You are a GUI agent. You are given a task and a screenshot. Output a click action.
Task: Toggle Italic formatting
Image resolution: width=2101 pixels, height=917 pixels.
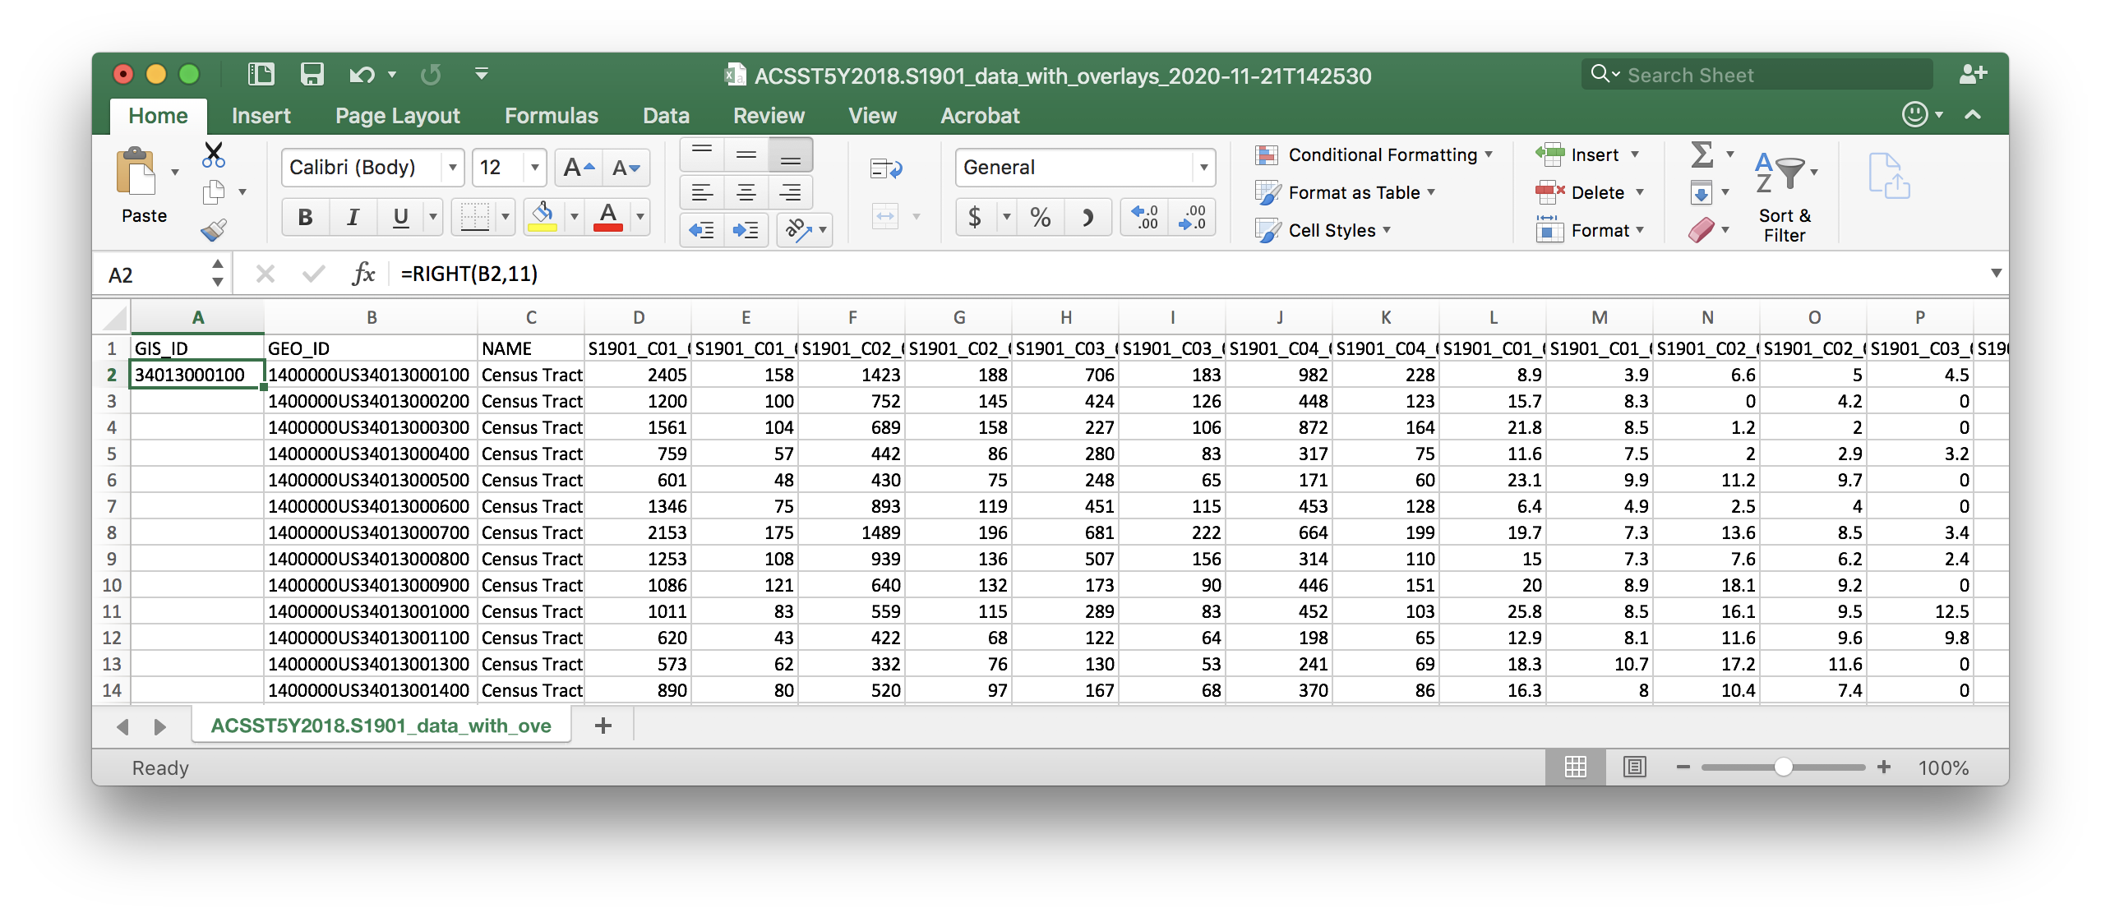[x=353, y=218]
